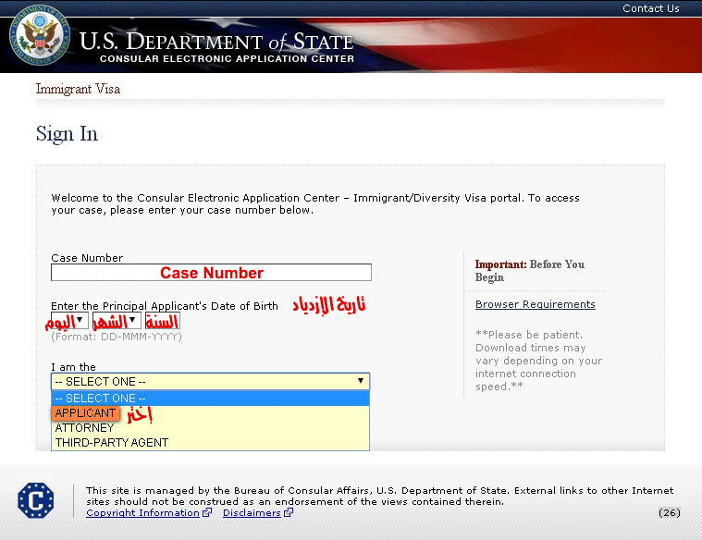
Task: Open the birth day dropdown
Action: coord(69,321)
